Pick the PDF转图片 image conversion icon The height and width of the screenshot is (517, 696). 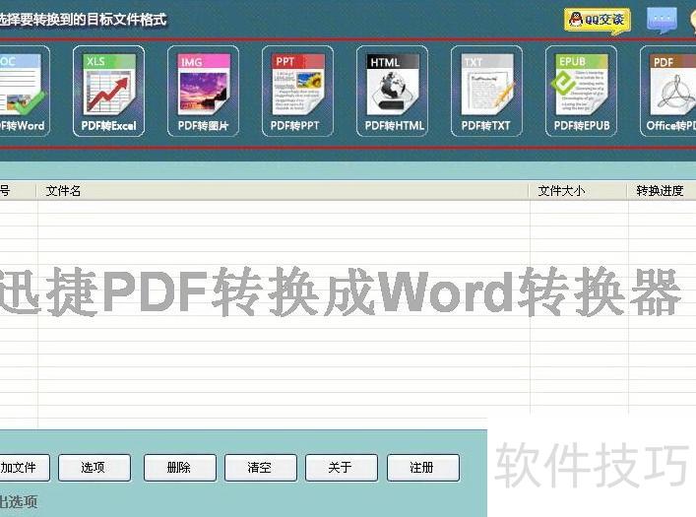click(203, 91)
